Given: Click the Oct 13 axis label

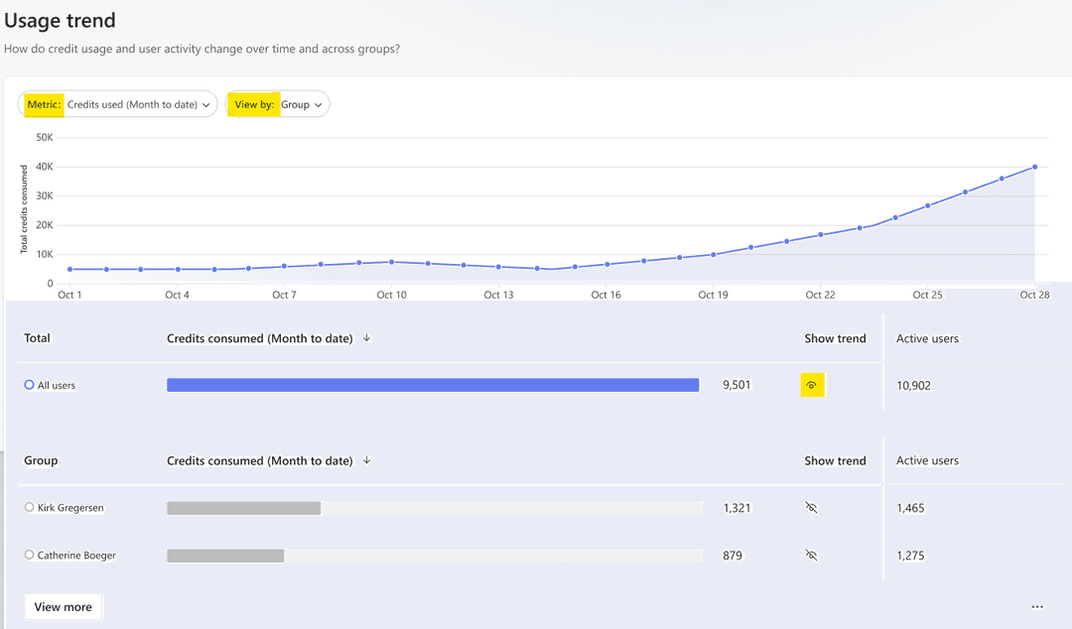Looking at the screenshot, I should pyautogui.click(x=498, y=295).
